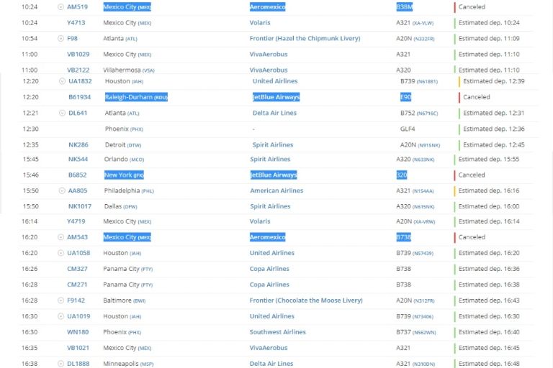Select highlighted Raleigh-Durham (RDU) destination
This screenshot has height=368, width=553.
[x=136, y=97]
